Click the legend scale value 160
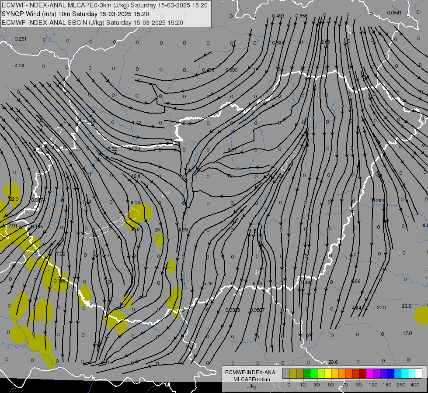 [387, 385]
